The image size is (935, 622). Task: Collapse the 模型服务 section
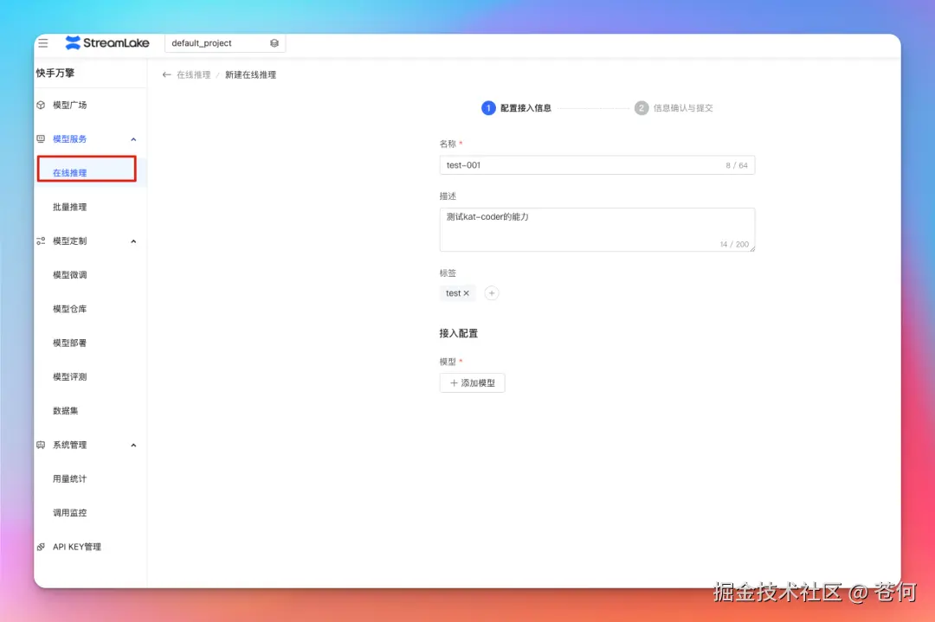click(133, 138)
